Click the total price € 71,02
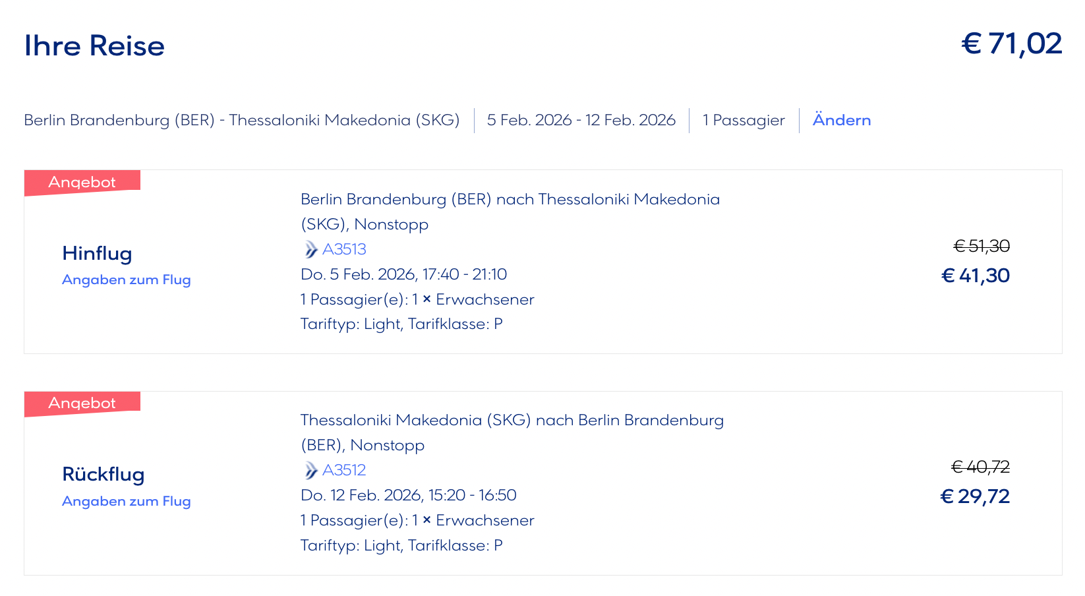This screenshot has height=596, width=1085. click(x=1011, y=44)
